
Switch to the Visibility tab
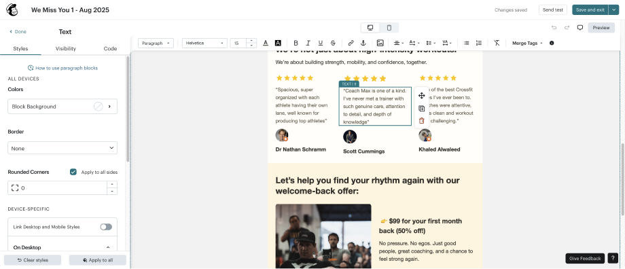point(66,49)
